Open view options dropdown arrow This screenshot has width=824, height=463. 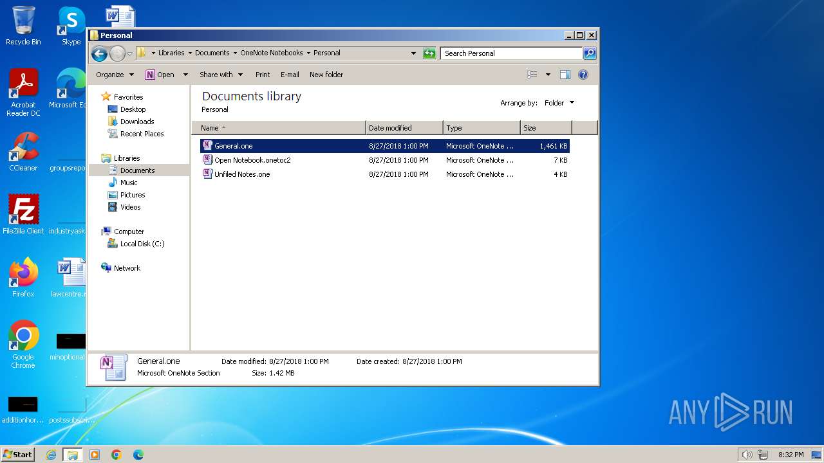pos(548,75)
